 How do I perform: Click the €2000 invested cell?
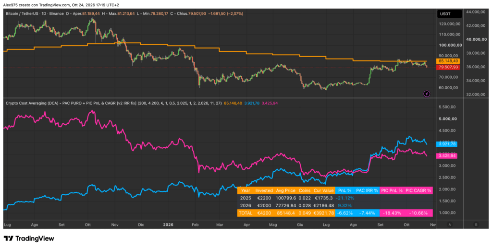264,205
